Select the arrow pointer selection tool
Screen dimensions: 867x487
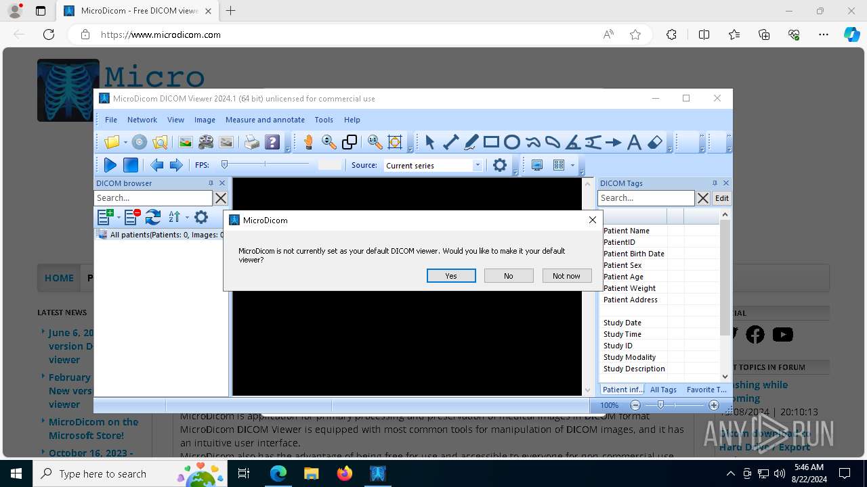point(430,142)
